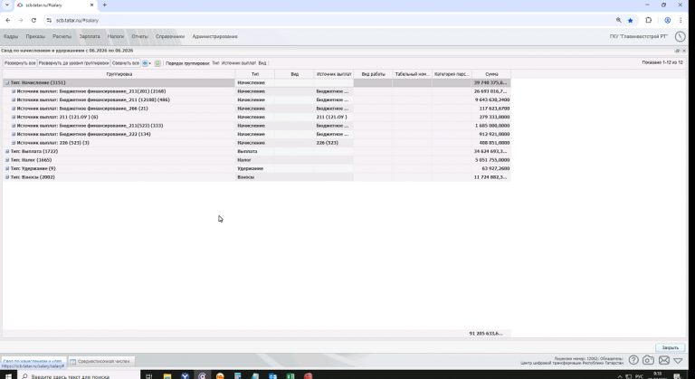Open the Приказы menu
Image resolution: width=695 pixels, height=379 pixels.
[x=35, y=37]
